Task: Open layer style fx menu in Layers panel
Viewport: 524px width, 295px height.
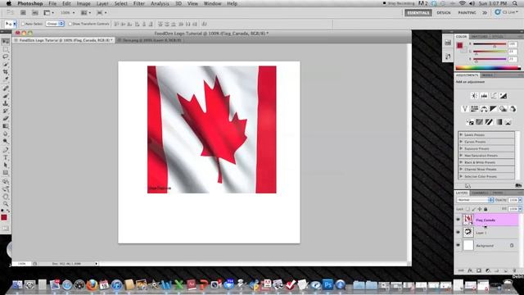Action: tap(470, 270)
